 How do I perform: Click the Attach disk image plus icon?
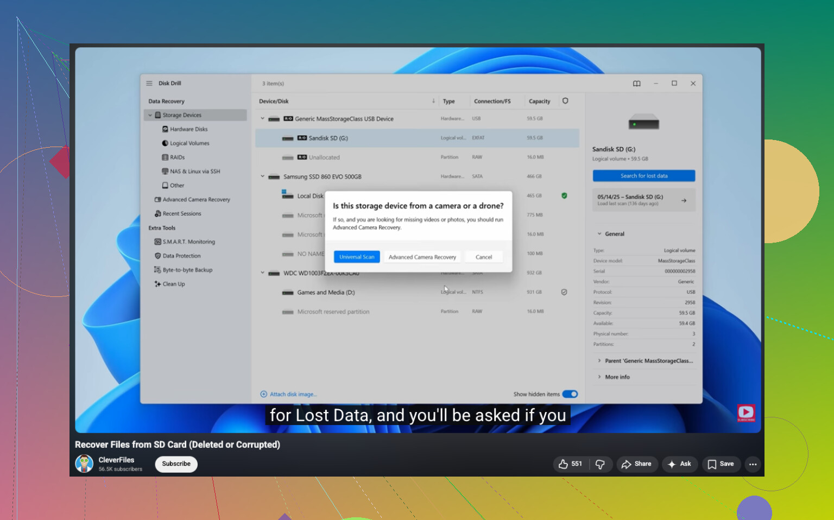pyautogui.click(x=264, y=395)
